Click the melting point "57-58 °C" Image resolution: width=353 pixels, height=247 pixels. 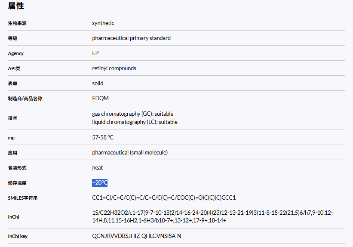click(103, 138)
